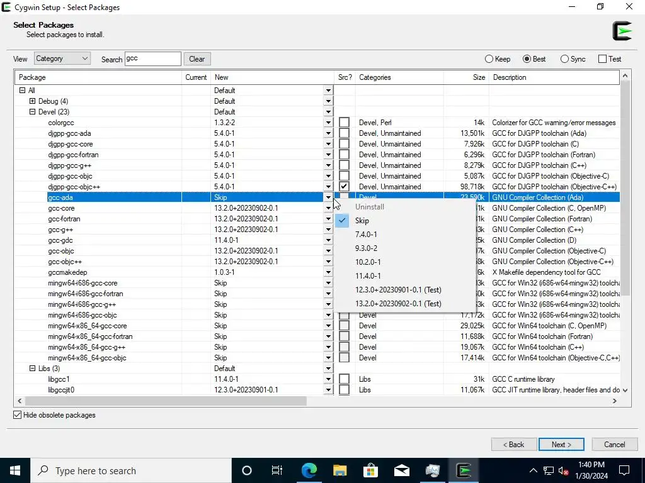This screenshot has width=645, height=483.
Task: Collapse the All tree node
Action: pos(22,91)
